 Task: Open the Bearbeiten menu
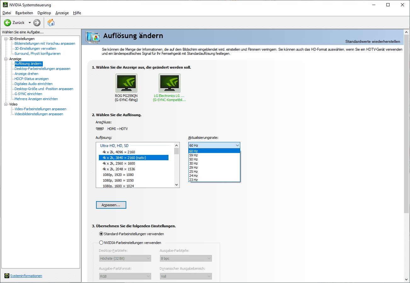[24, 13]
